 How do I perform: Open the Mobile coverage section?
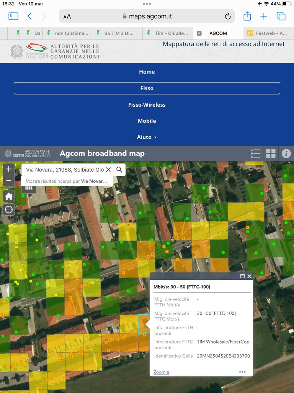pos(147,121)
